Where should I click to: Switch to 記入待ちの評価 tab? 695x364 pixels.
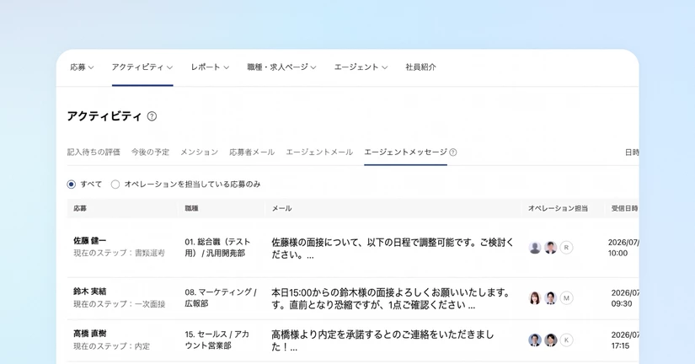pos(94,152)
